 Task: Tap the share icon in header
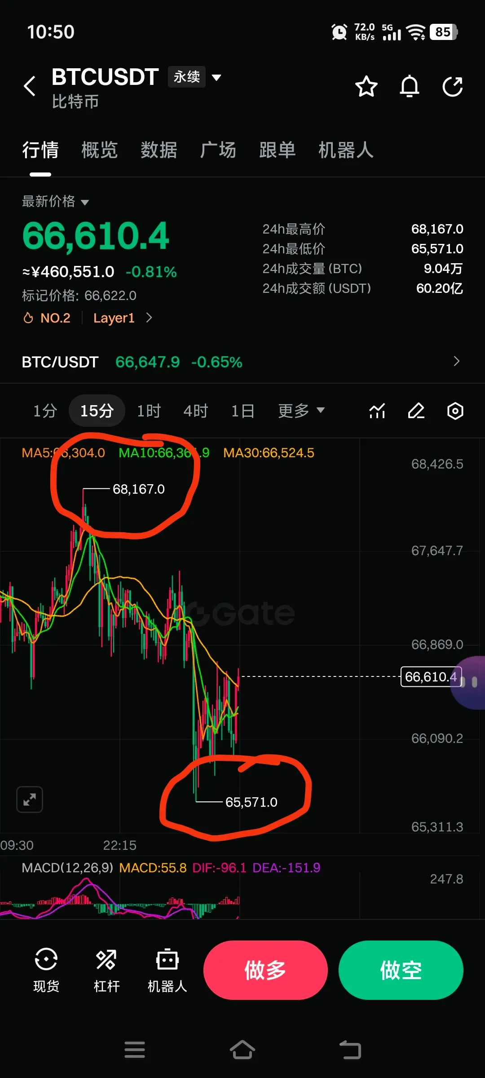(452, 86)
